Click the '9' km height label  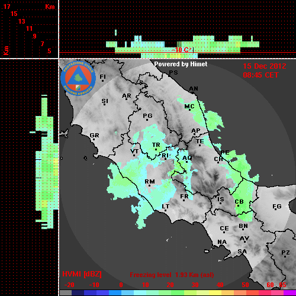pos(35,36)
